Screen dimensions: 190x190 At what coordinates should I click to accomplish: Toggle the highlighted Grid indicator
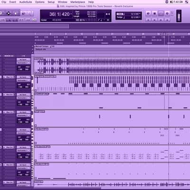pyautogui.click(x=120, y=14)
